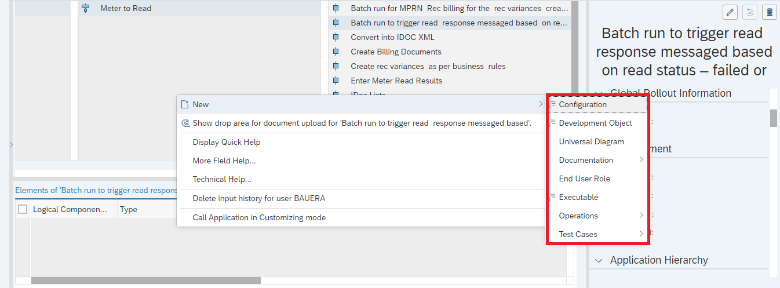Click the pencil edit icon in details panel

pos(730,13)
